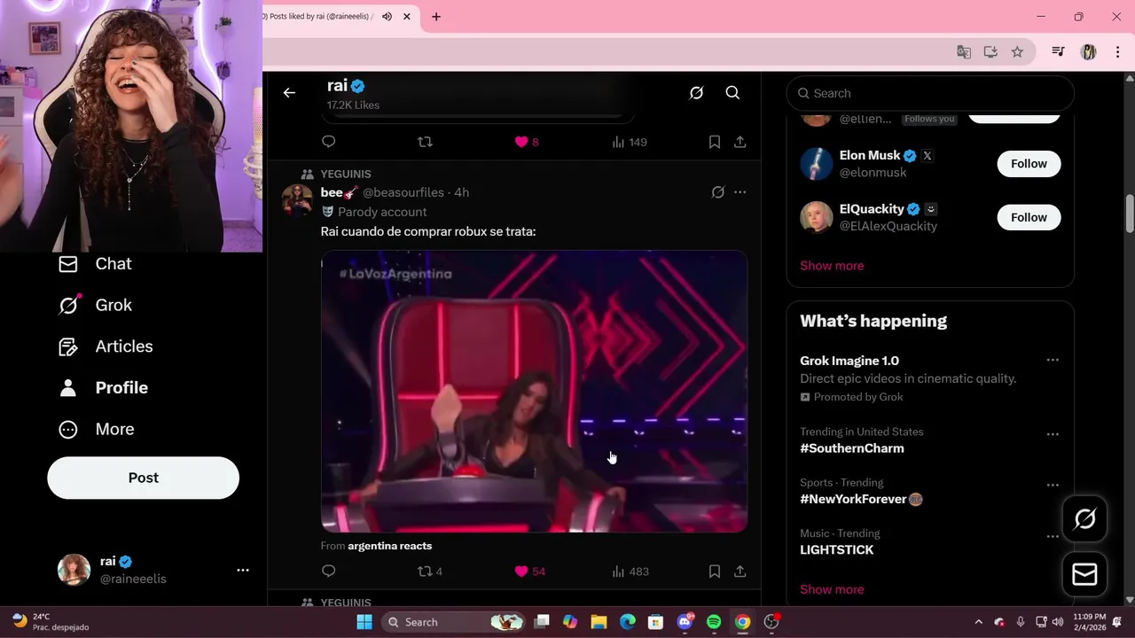This screenshot has height=638, width=1135.
Task: Mute the tab audio speaker icon
Action: pyautogui.click(x=387, y=17)
